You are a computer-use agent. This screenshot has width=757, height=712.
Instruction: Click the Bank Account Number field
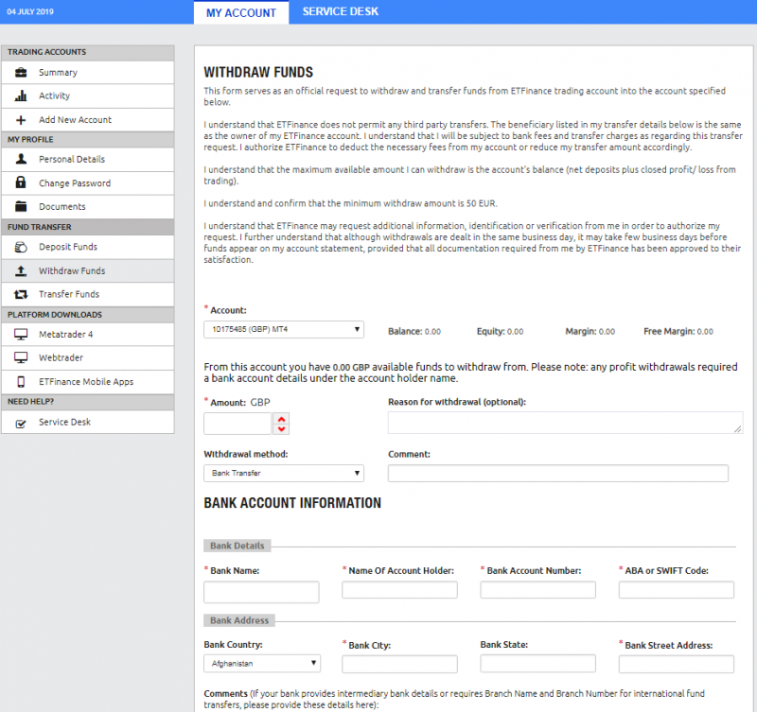(x=537, y=590)
